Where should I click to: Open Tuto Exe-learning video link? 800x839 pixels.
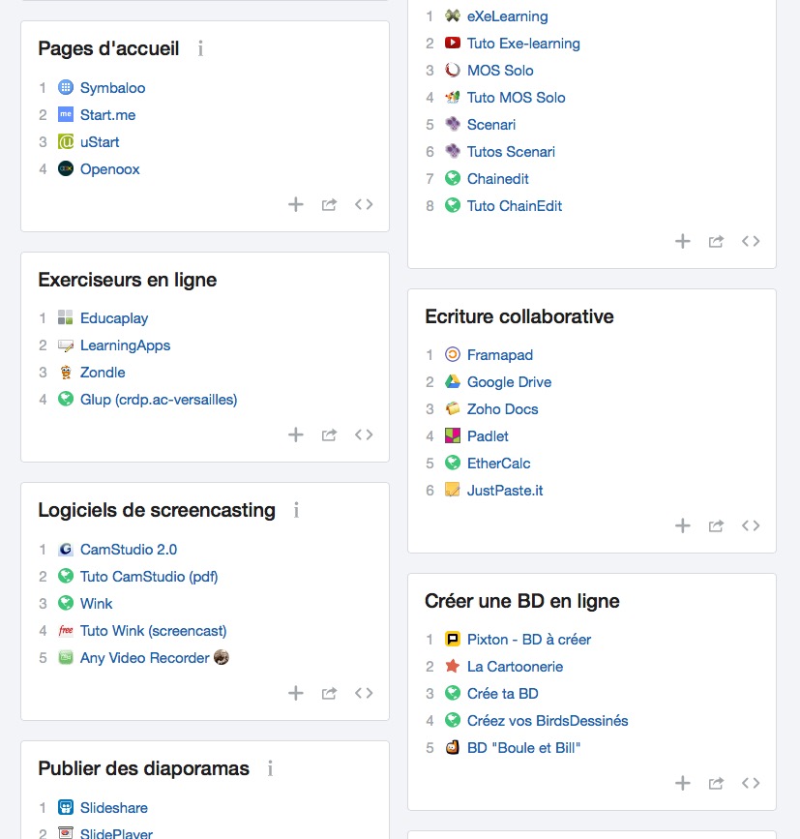[523, 44]
